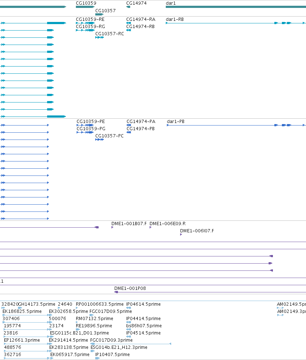Viewport: 306px width, 360px height.
Task: Click the EK065917.5prime cDNA label
Action: point(70,355)
